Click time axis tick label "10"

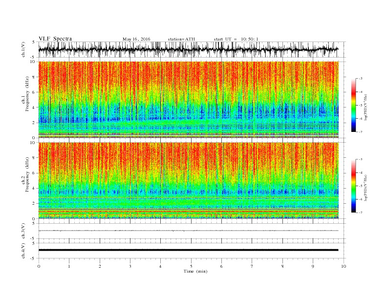click(344, 266)
